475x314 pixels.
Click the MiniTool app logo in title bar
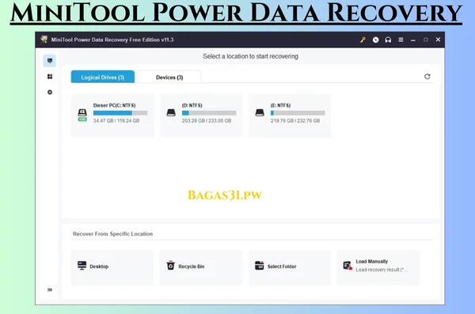click(44, 40)
